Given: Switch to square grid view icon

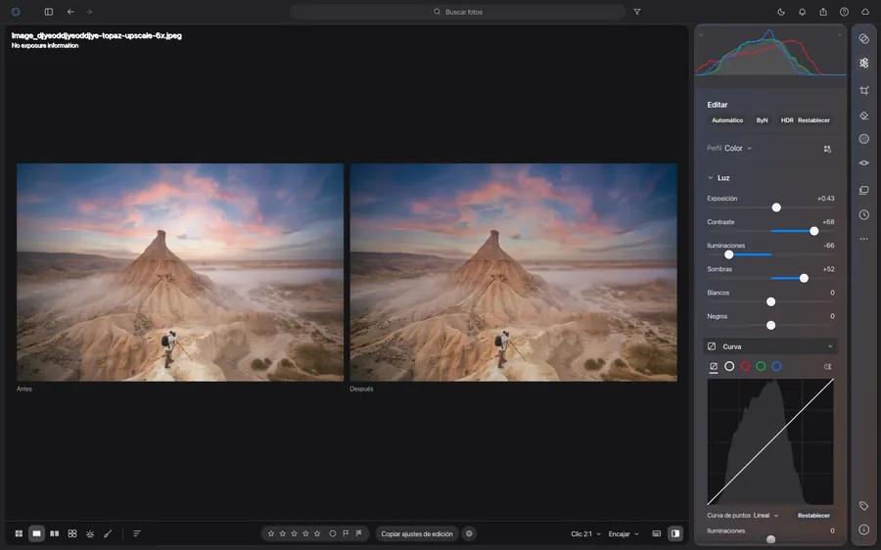Looking at the screenshot, I should (x=72, y=533).
